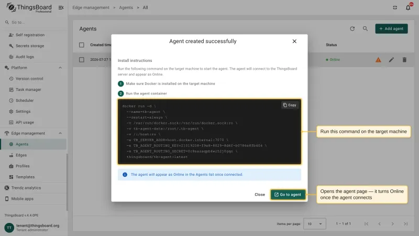Open Profiles menu item
This screenshot has height=236, width=419.
34,166
